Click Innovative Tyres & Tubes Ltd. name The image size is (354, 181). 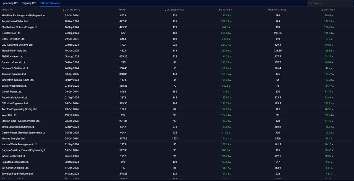pyautogui.click(x=18, y=80)
